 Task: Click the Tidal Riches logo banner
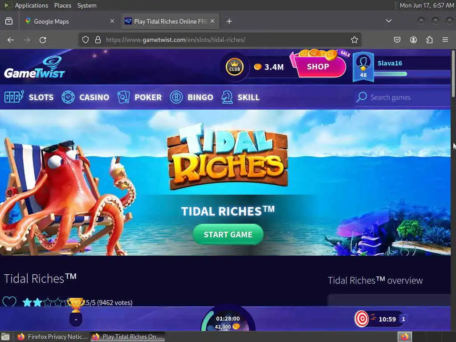click(x=228, y=156)
